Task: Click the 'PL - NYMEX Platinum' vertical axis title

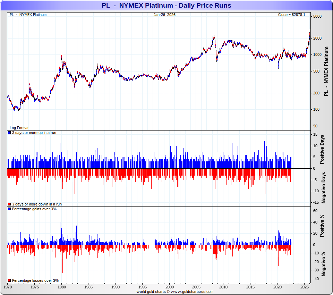Action: 326,71
